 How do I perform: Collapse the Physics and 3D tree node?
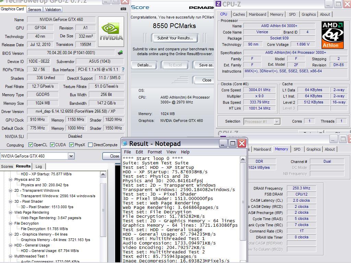tap(11, 179)
